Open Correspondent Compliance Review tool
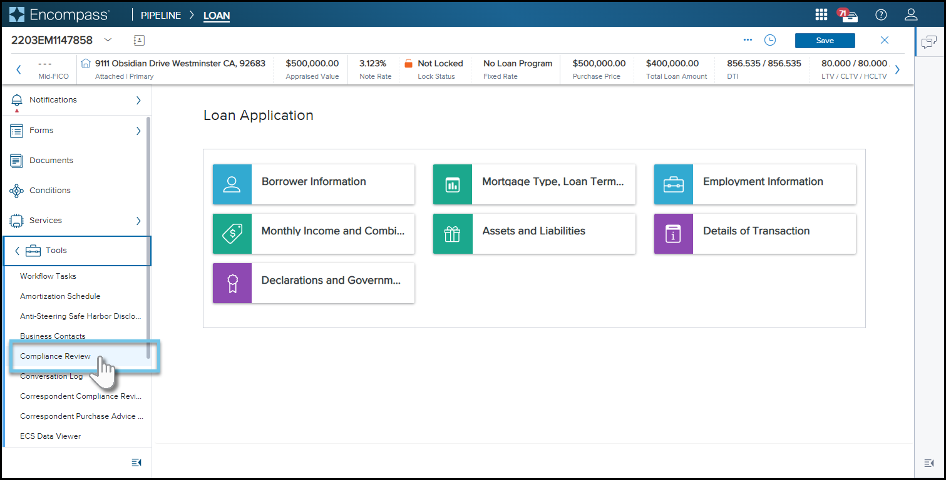The width and height of the screenshot is (946, 480). coord(81,396)
